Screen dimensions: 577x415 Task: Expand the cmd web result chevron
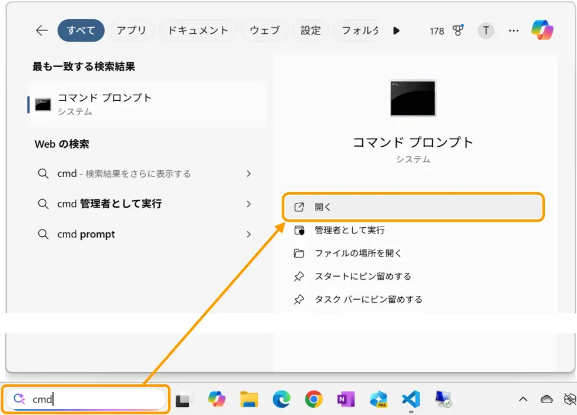click(248, 174)
